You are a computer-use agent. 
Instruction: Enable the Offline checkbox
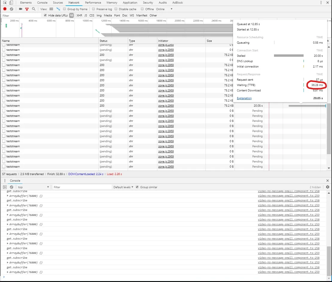[142, 9]
